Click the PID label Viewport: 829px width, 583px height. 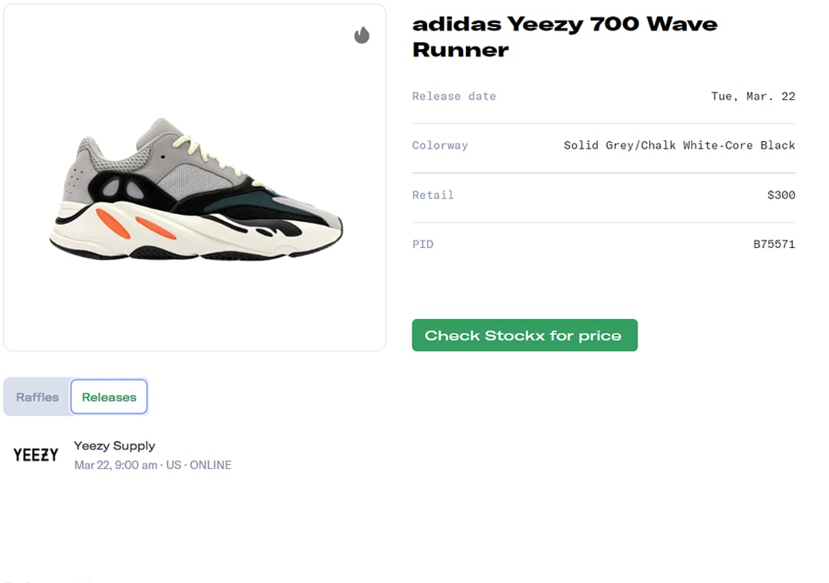tap(423, 244)
